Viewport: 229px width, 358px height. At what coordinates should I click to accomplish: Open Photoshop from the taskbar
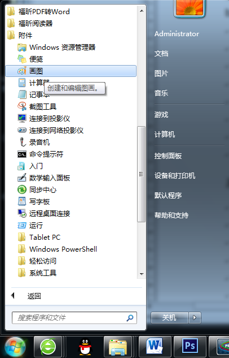[190, 346]
